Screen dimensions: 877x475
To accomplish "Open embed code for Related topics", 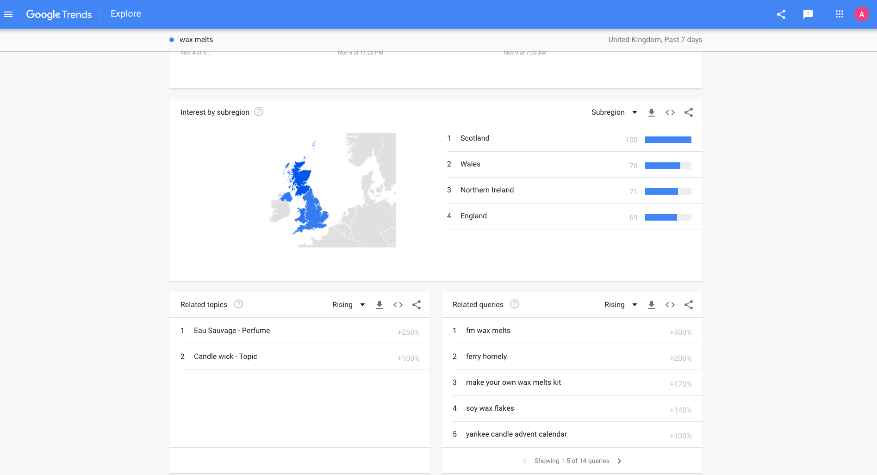I will (398, 305).
